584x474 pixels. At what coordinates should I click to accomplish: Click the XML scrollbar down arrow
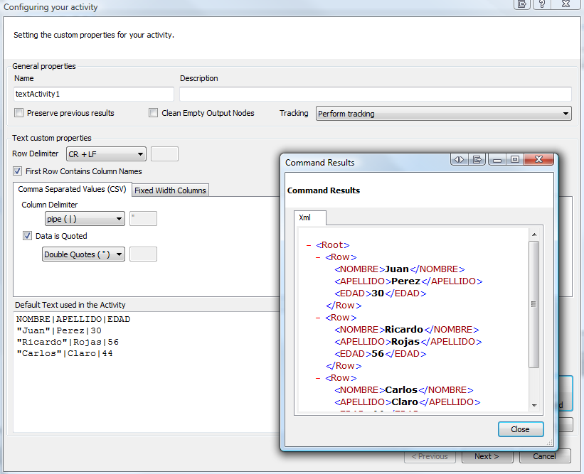[x=534, y=406]
